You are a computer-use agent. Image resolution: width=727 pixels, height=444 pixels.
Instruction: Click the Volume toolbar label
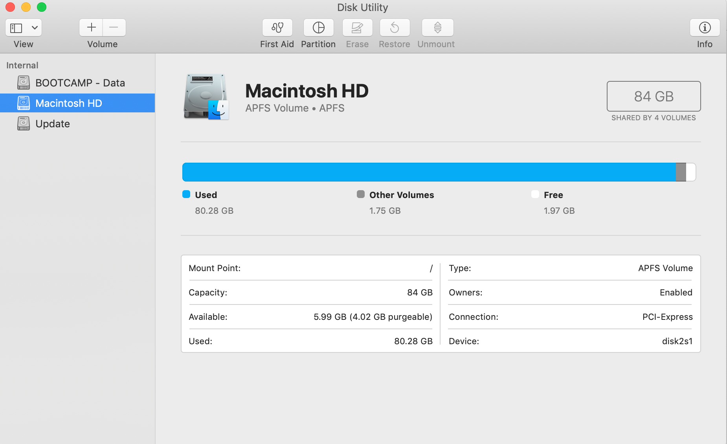click(103, 44)
